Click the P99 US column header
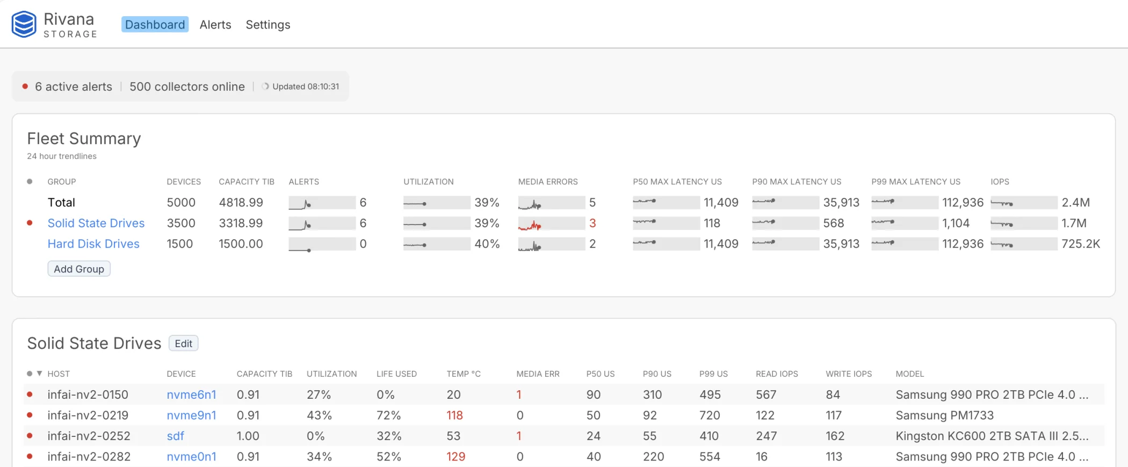 click(713, 373)
